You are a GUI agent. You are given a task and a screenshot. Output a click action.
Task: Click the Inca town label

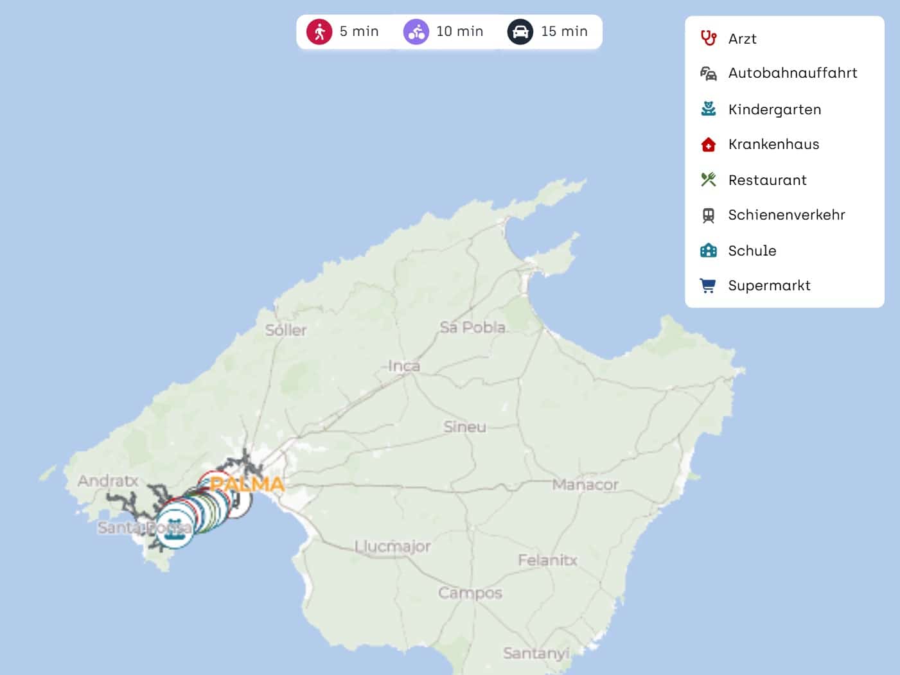404,366
